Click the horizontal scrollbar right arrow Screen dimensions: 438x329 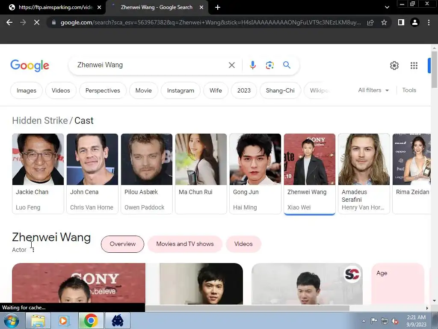tap(427, 308)
